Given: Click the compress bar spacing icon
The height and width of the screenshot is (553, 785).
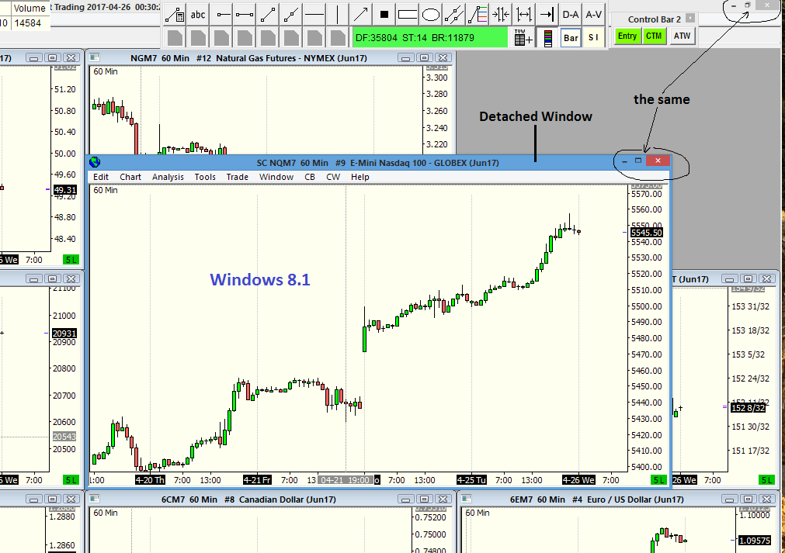Looking at the screenshot, I should [x=501, y=15].
